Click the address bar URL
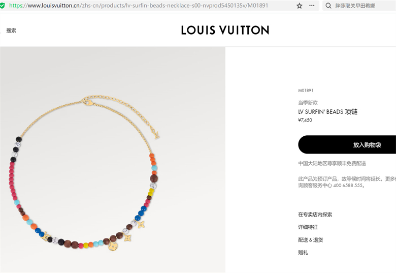Screen dimensions: 396x273 (x=139, y=6)
